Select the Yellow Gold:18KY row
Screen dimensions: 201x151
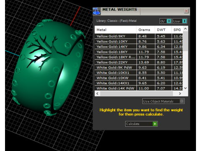click(x=139, y=52)
